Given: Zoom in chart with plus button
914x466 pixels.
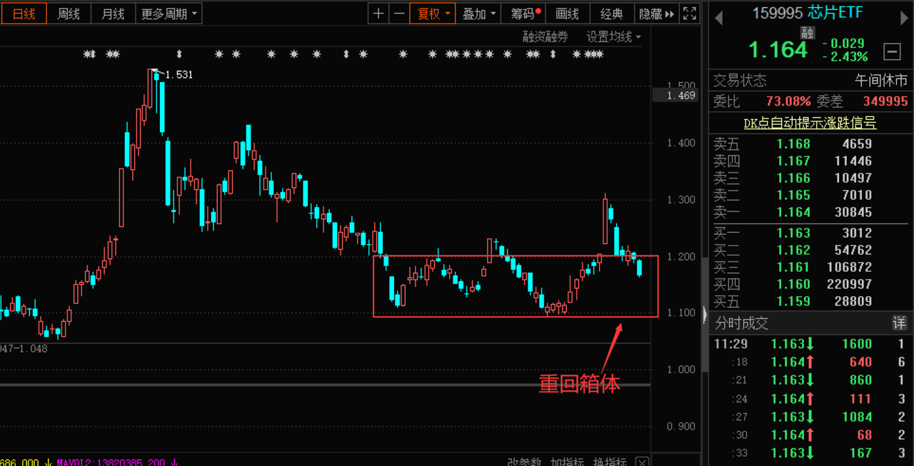Looking at the screenshot, I should tap(378, 14).
